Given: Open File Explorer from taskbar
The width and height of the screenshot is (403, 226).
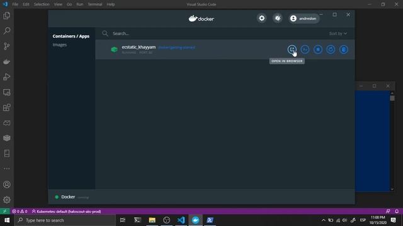Looking at the screenshot, I should [152, 220].
